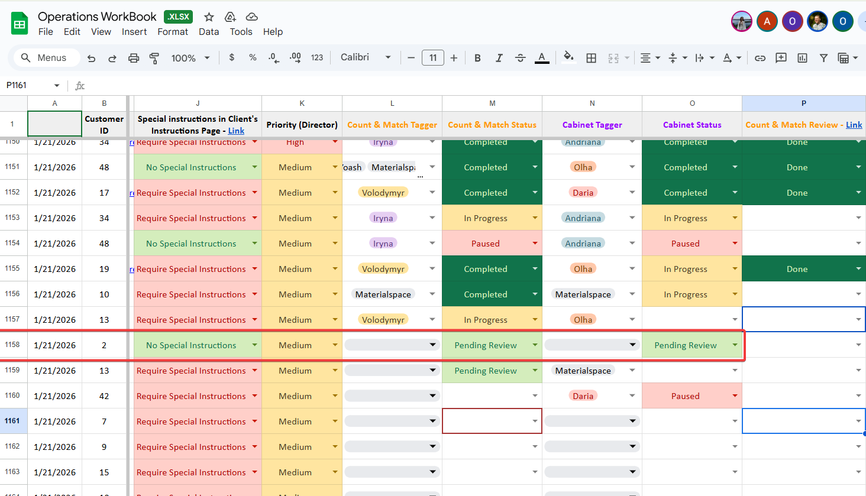Star the Operations WorkBook document

coord(209,17)
